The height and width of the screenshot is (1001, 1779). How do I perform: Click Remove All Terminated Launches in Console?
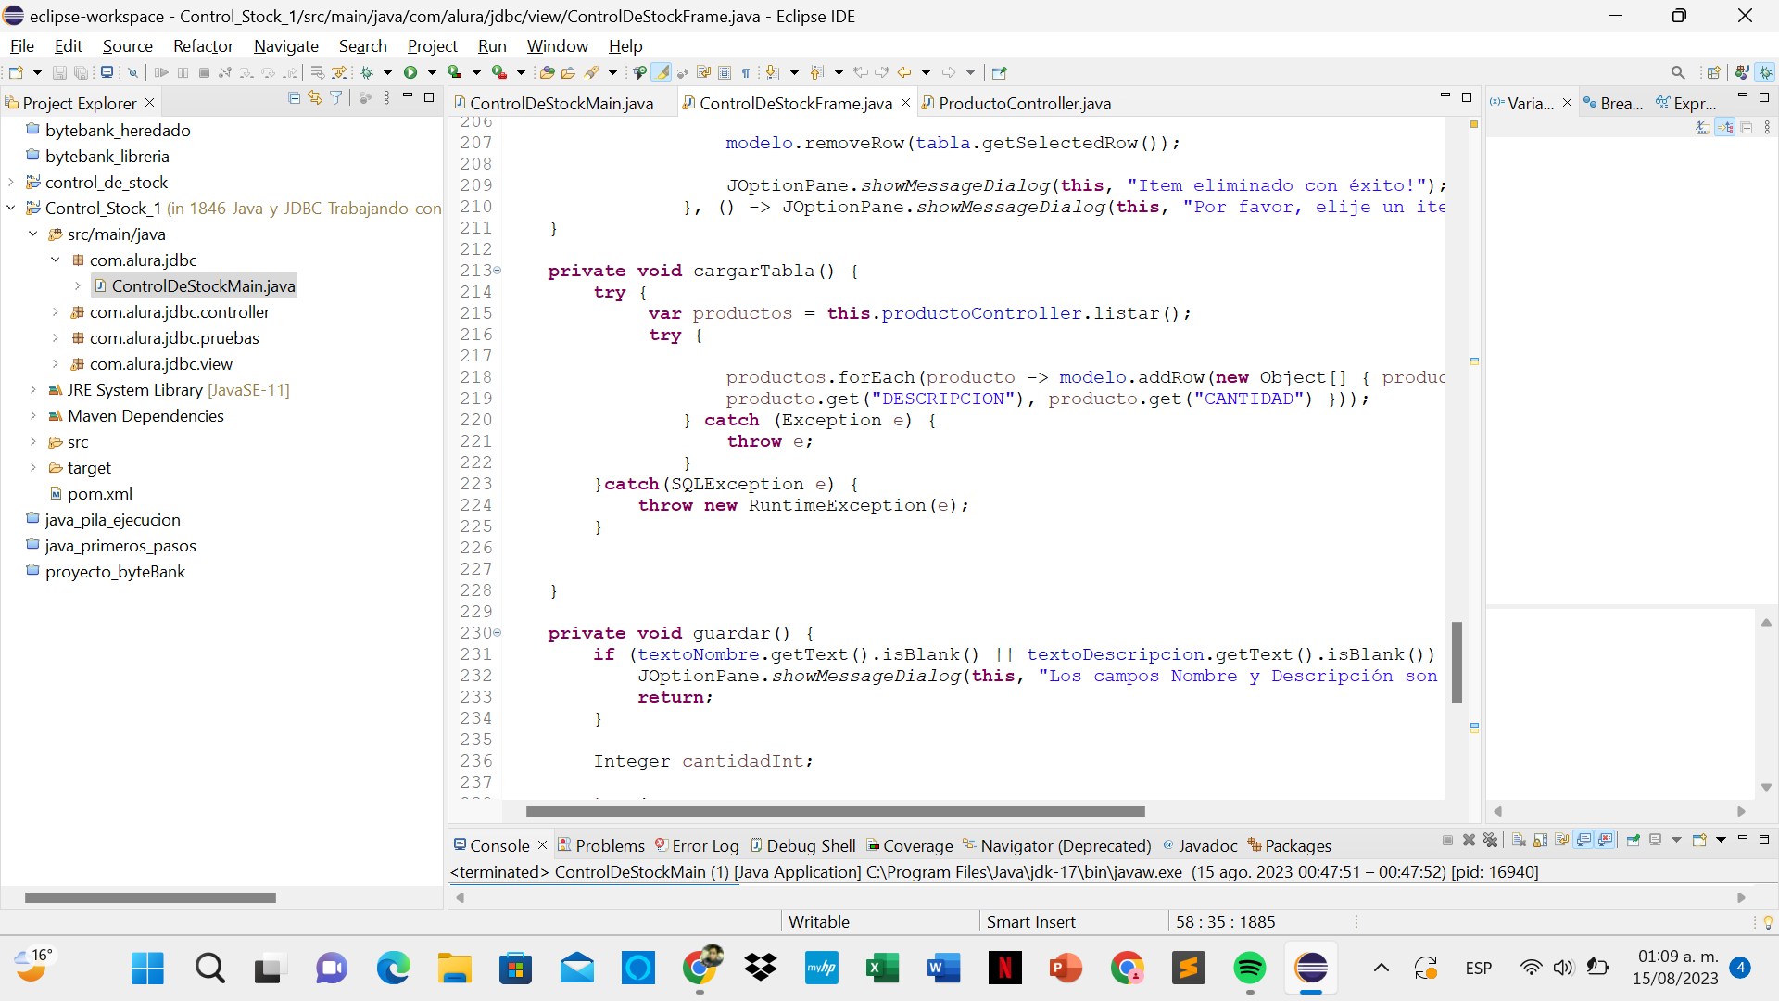(1490, 840)
